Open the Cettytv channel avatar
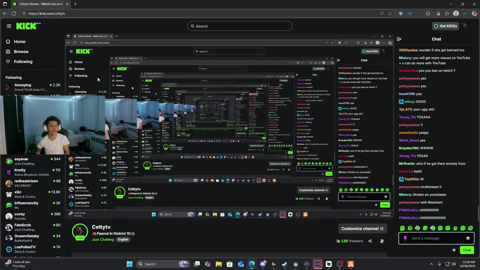 (x=80, y=232)
